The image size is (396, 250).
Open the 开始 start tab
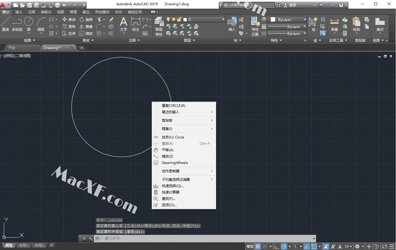coord(12,48)
